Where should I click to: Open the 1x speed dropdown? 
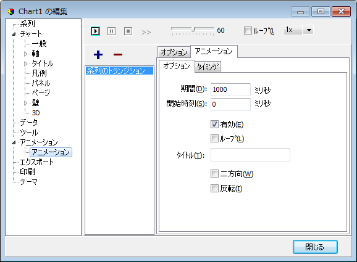click(x=309, y=30)
